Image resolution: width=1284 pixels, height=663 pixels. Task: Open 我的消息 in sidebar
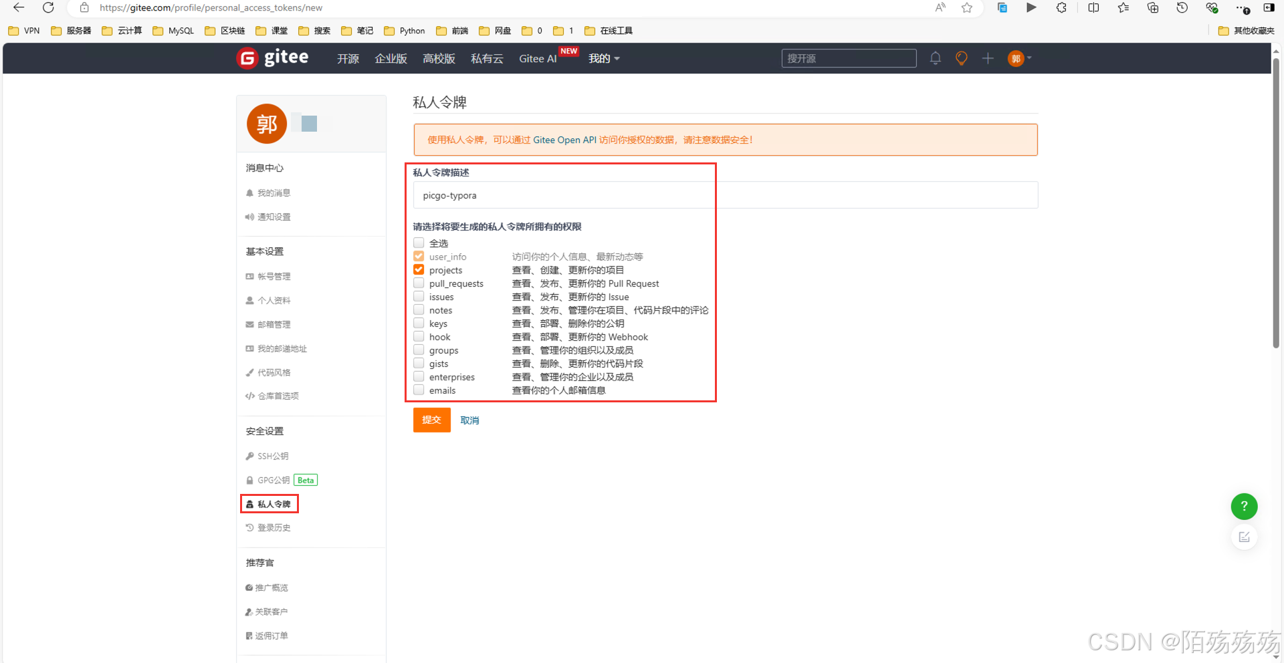click(268, 193)
